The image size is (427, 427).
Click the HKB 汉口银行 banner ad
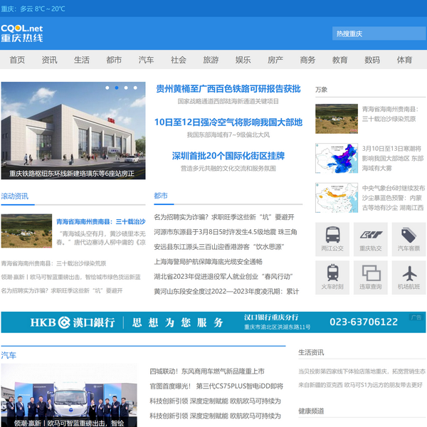coord(213,322)
